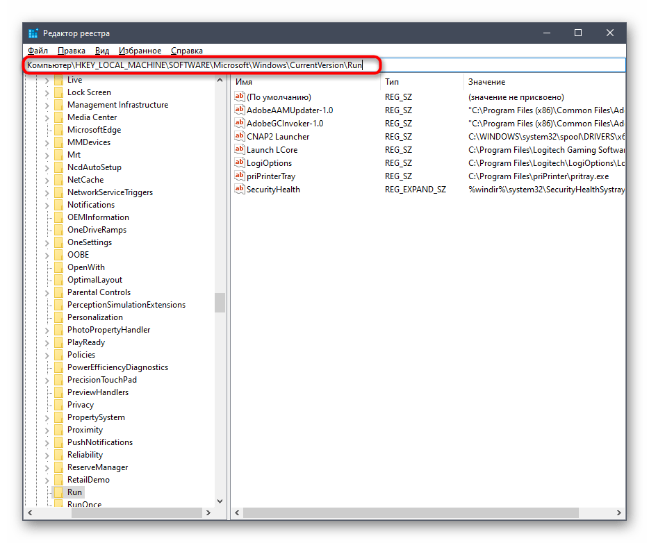
Task: Click the OOBE folder icon
Action: click(59, 255)
